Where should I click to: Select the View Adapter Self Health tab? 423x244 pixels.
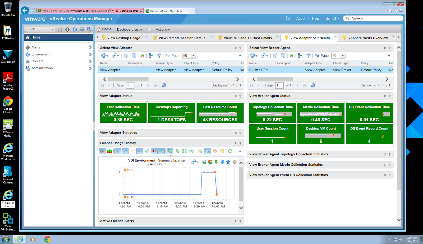tap(310, 38)
